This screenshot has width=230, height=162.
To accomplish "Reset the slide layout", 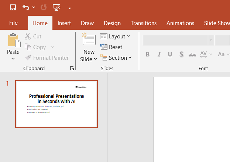I will click(111, 47).
